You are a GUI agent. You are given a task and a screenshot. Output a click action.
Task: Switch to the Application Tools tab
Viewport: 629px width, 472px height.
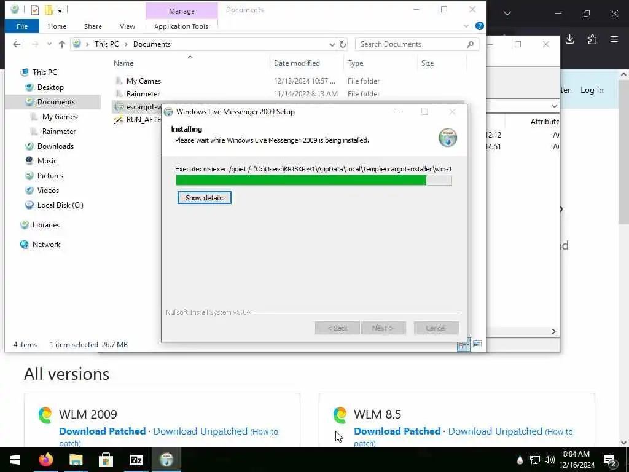(x=181, y=26)
